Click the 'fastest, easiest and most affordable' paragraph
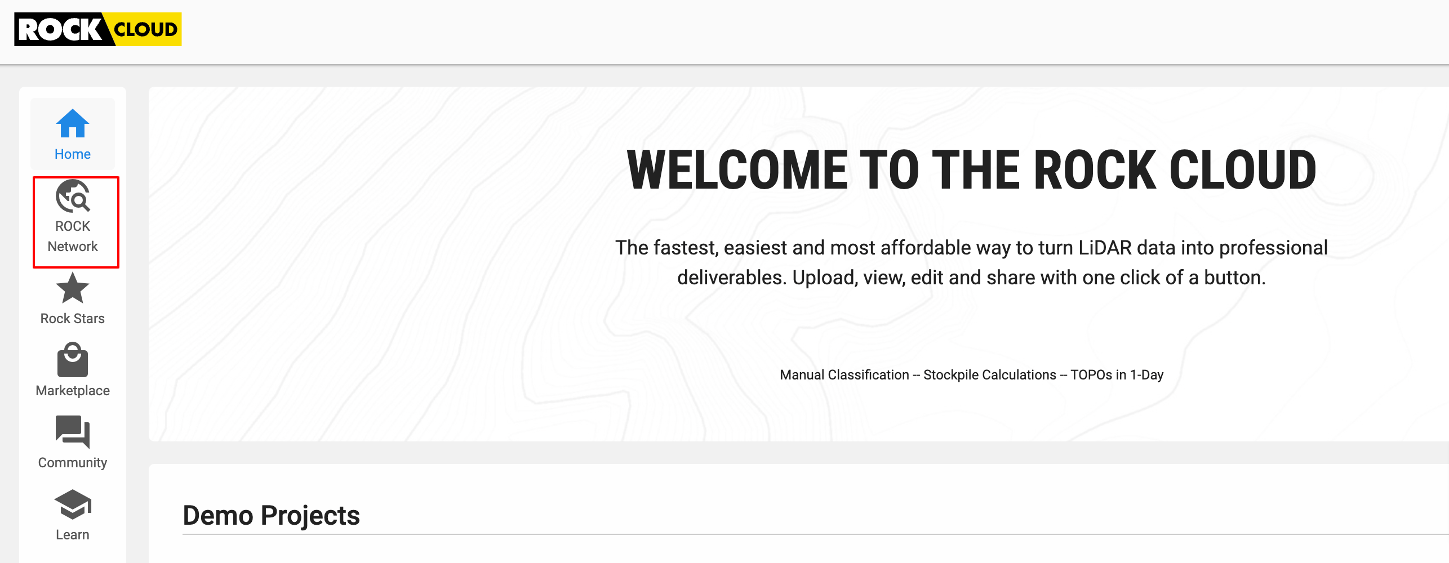 [972, 262]
